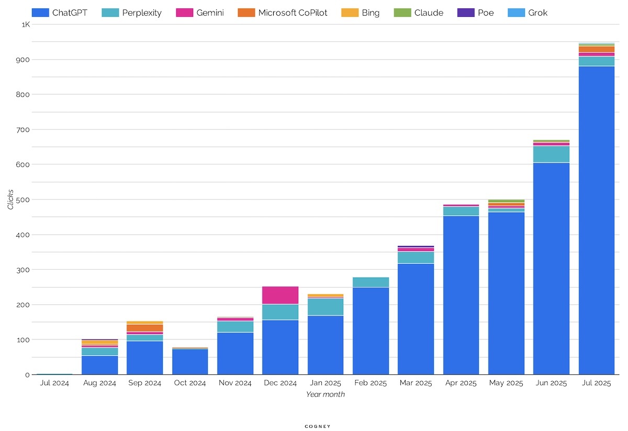The height and width of the screenshot is (431, 628).
Task: Click the Poe legend color swatch
Action: pos(466,13)
